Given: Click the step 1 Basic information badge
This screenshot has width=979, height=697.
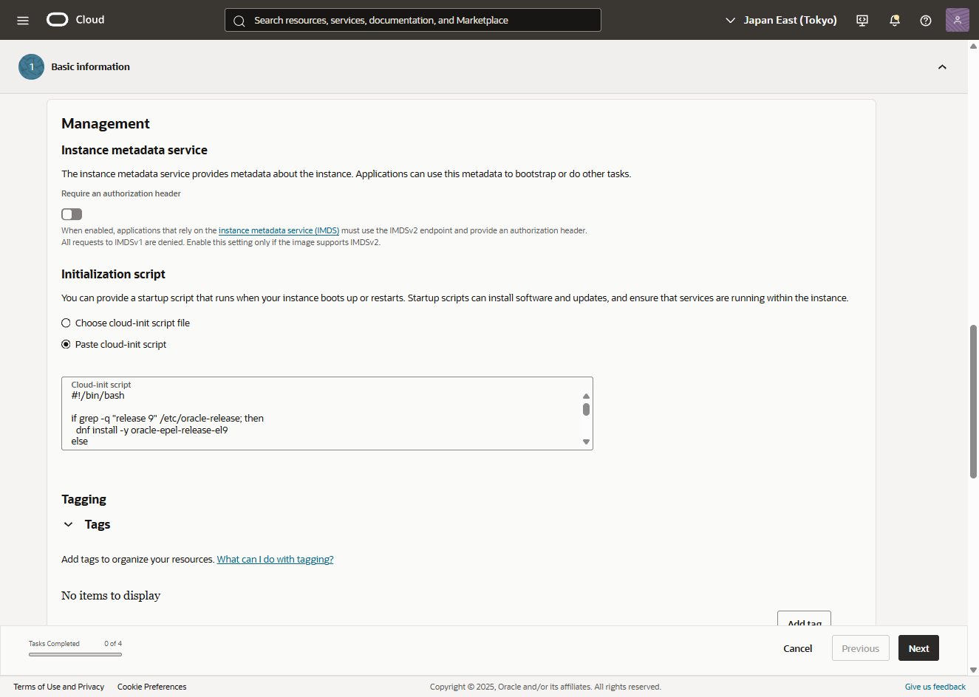Looking at the screenshot, I should point(31,66).
